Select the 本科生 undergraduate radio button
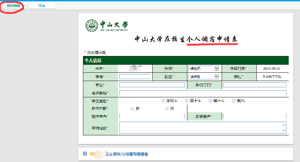300x162 pixels. [163, 101]
